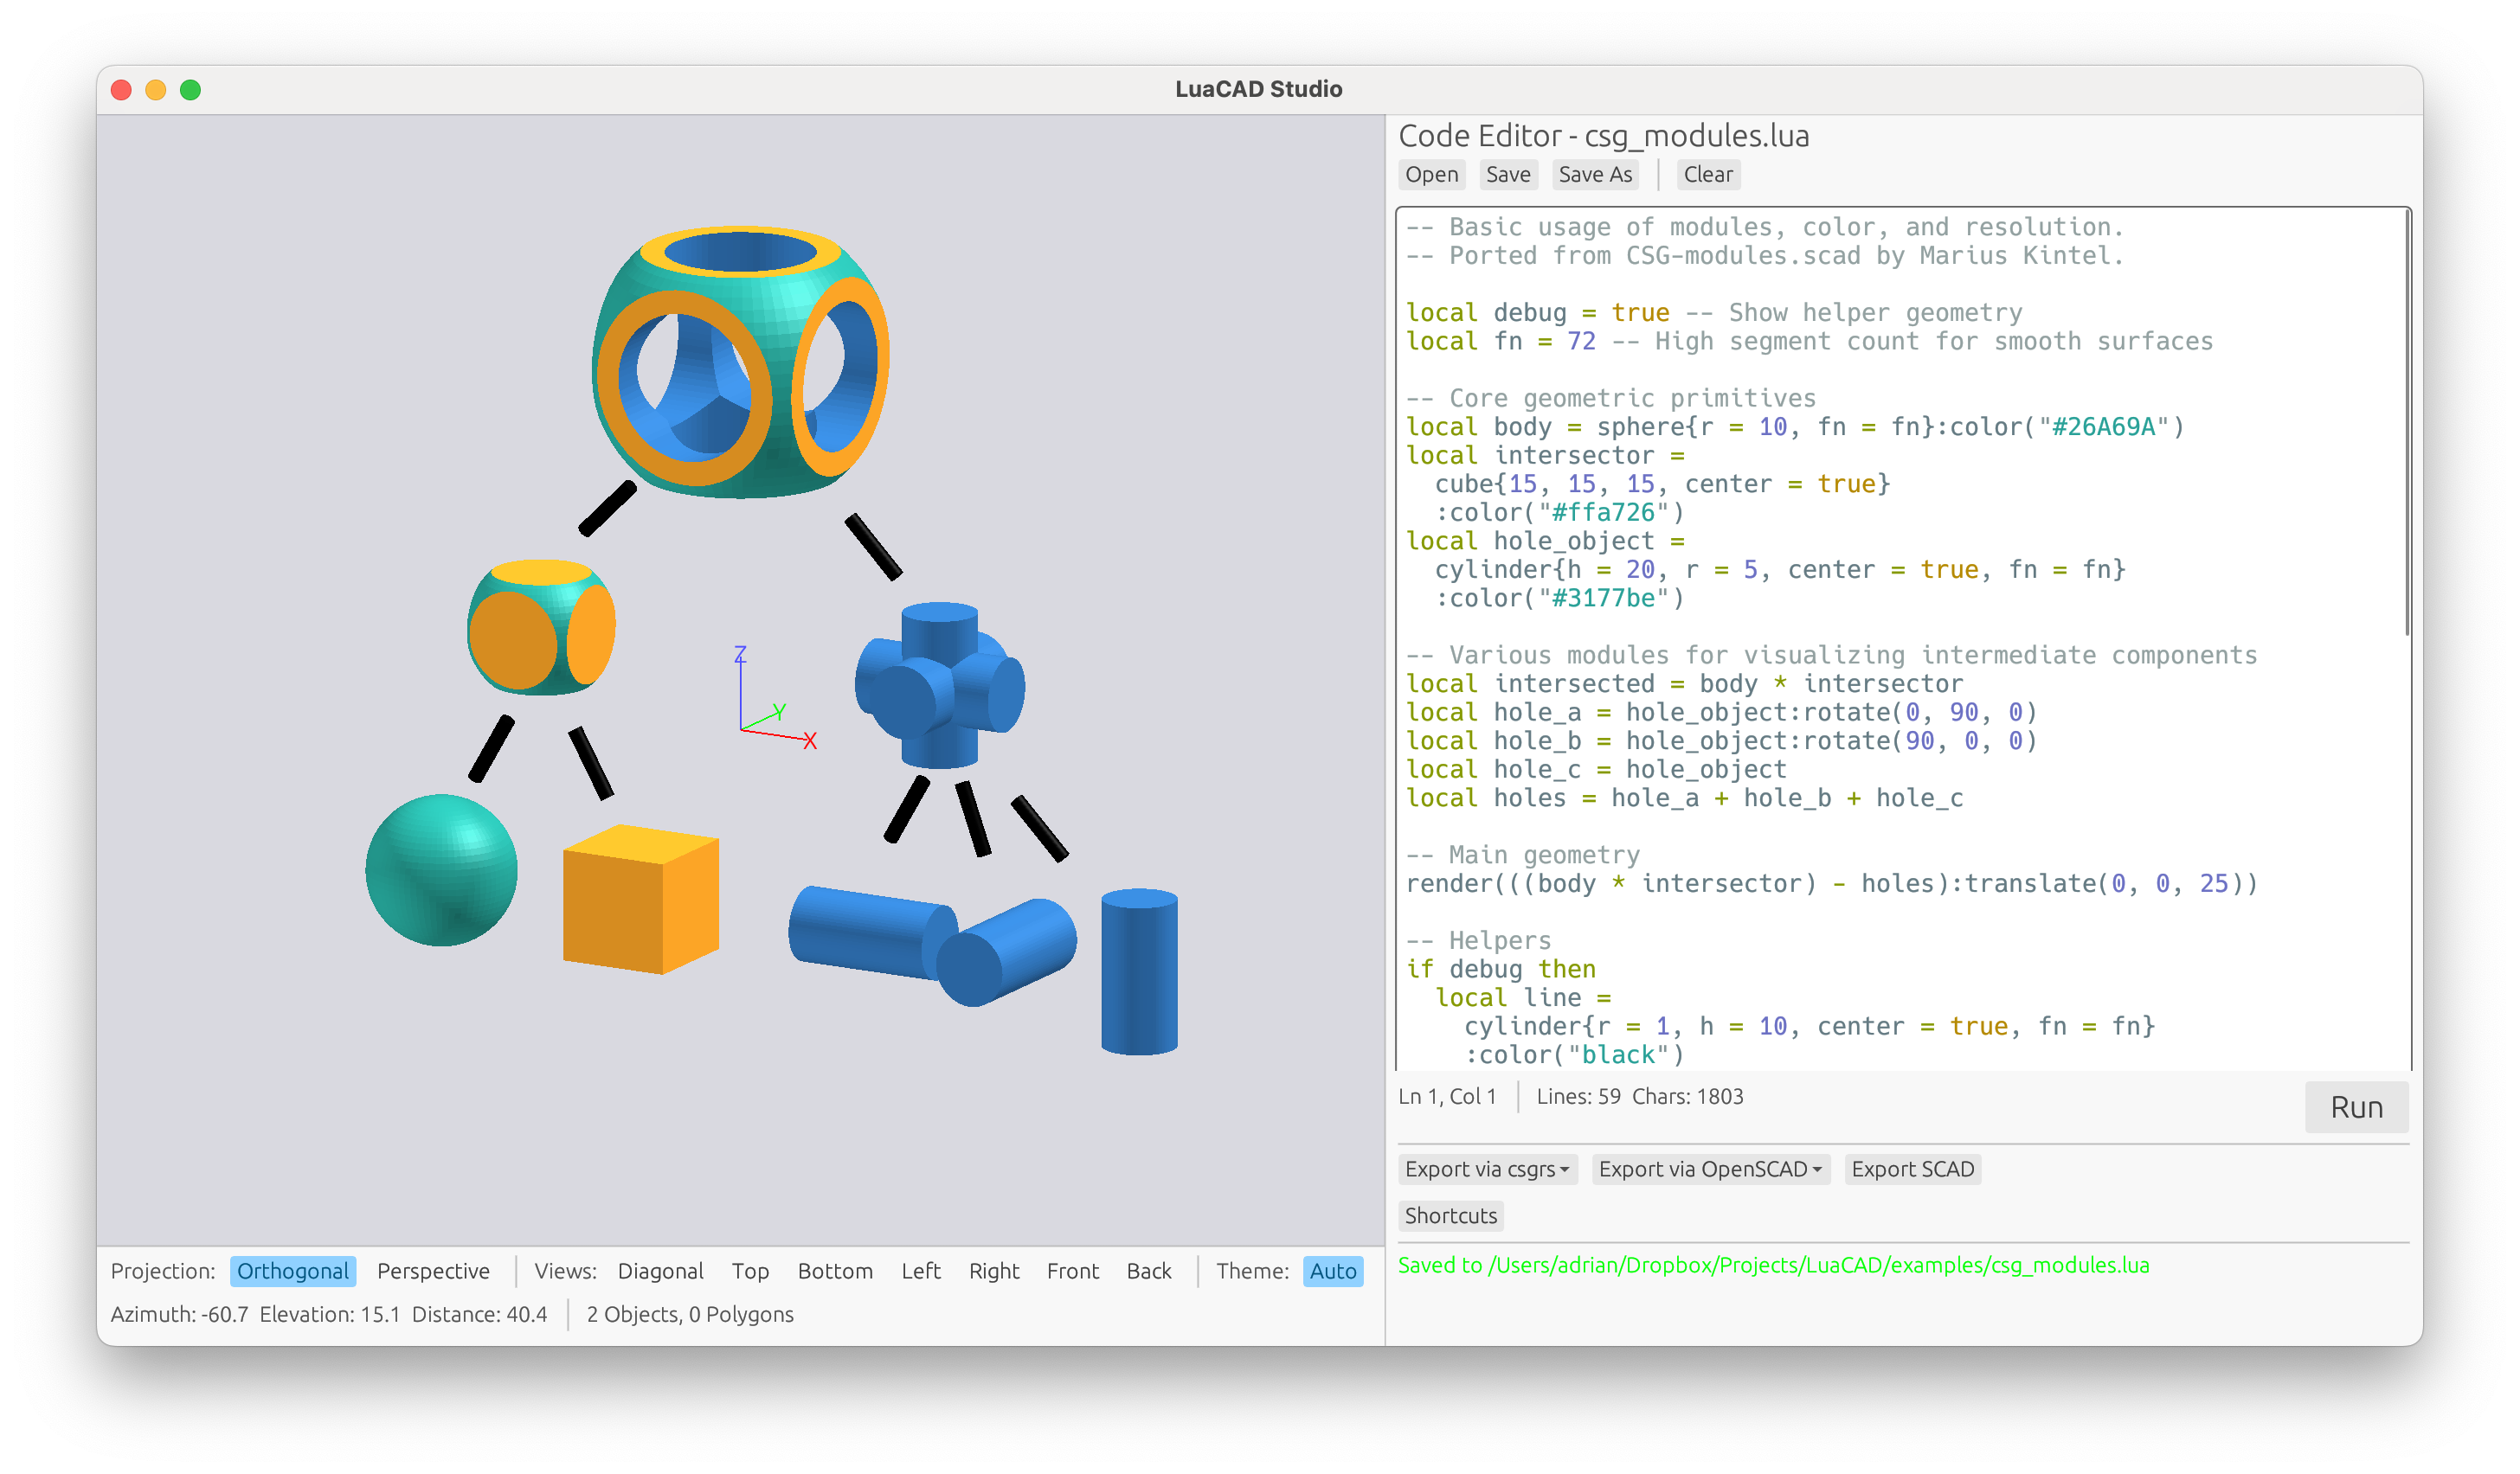Image resolution: width=2520 pixels, height=1474 pixels.
Task: Click the 'Ln 1, Col 1' status text
Action: pyautogui.click(x=1446, y=1096)
